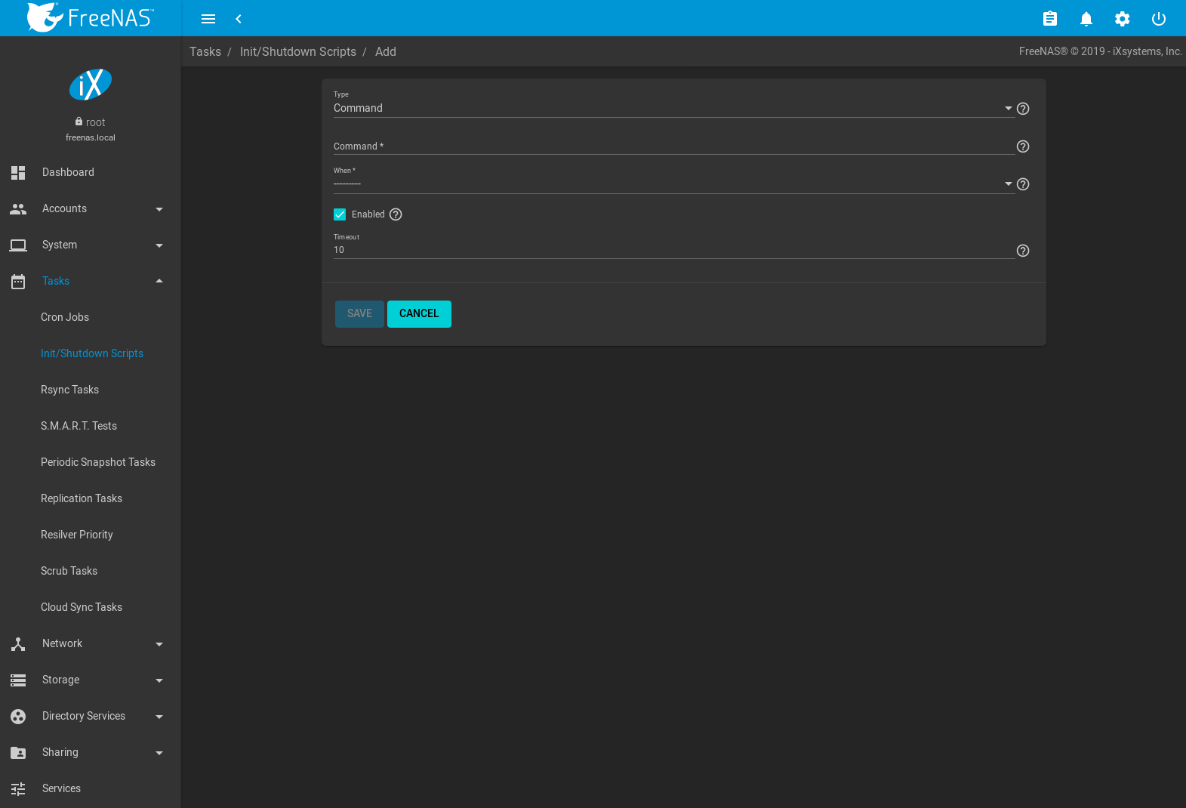Click the Directory Services icon

pos(18,716)
